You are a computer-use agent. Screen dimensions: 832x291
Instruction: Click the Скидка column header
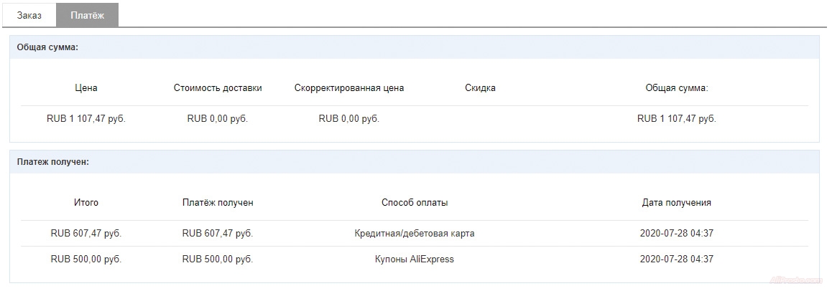480,88
